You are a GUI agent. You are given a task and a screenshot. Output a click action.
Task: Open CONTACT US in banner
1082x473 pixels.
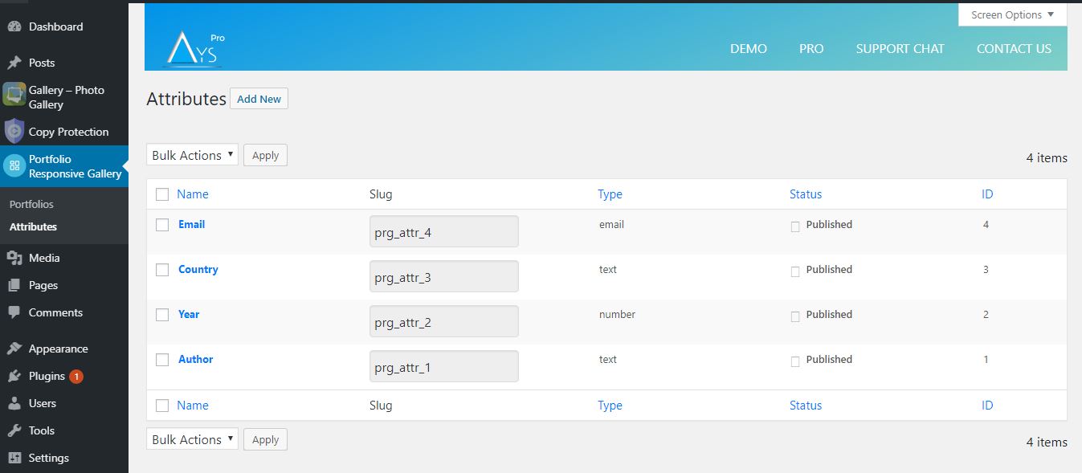click(1014, 48)
